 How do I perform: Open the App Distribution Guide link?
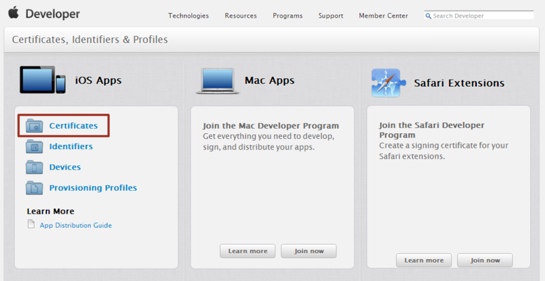[x=76, y=225]
